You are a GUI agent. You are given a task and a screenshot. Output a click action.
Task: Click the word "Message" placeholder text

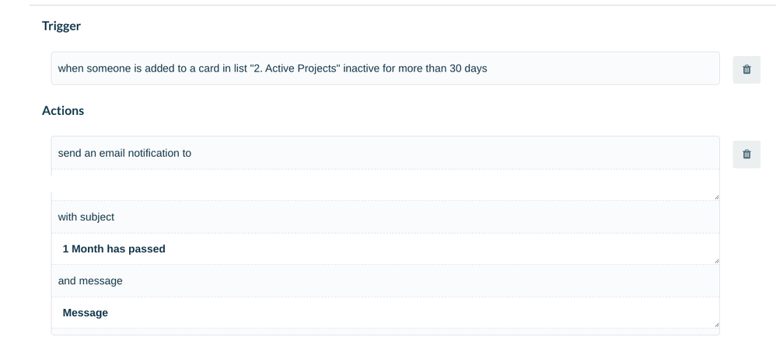coord(85,313)
